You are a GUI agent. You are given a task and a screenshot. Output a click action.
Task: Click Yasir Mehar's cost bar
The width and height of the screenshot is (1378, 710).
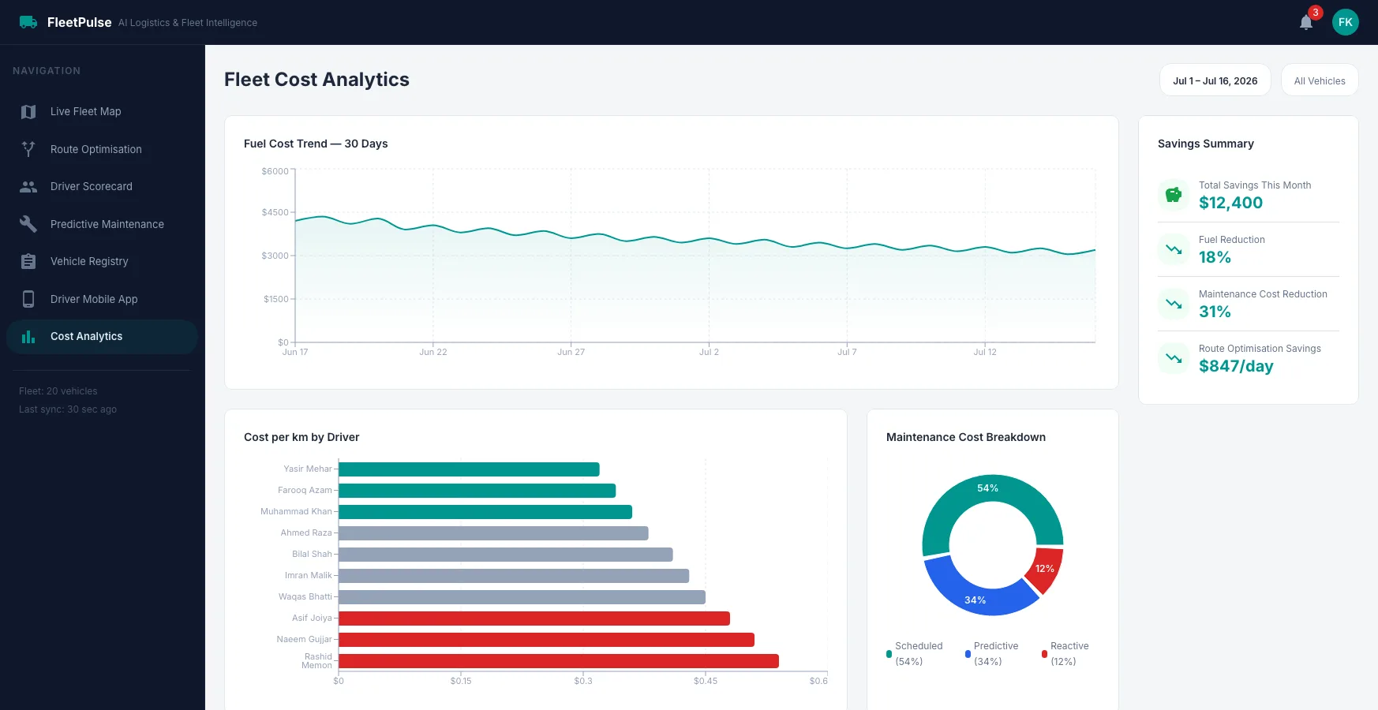(469, 469)
